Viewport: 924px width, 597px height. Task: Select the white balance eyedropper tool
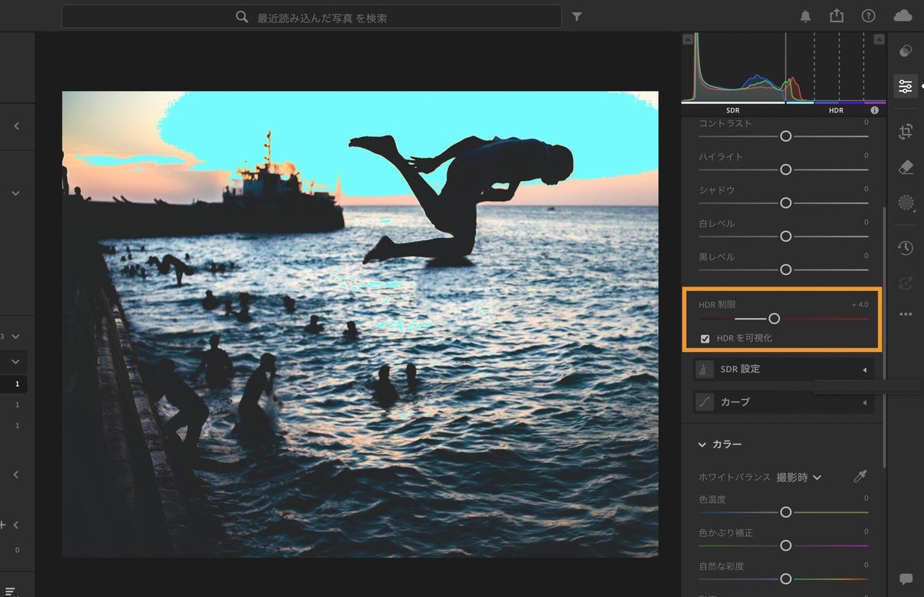pyautogui.click(x=859, y=477)
